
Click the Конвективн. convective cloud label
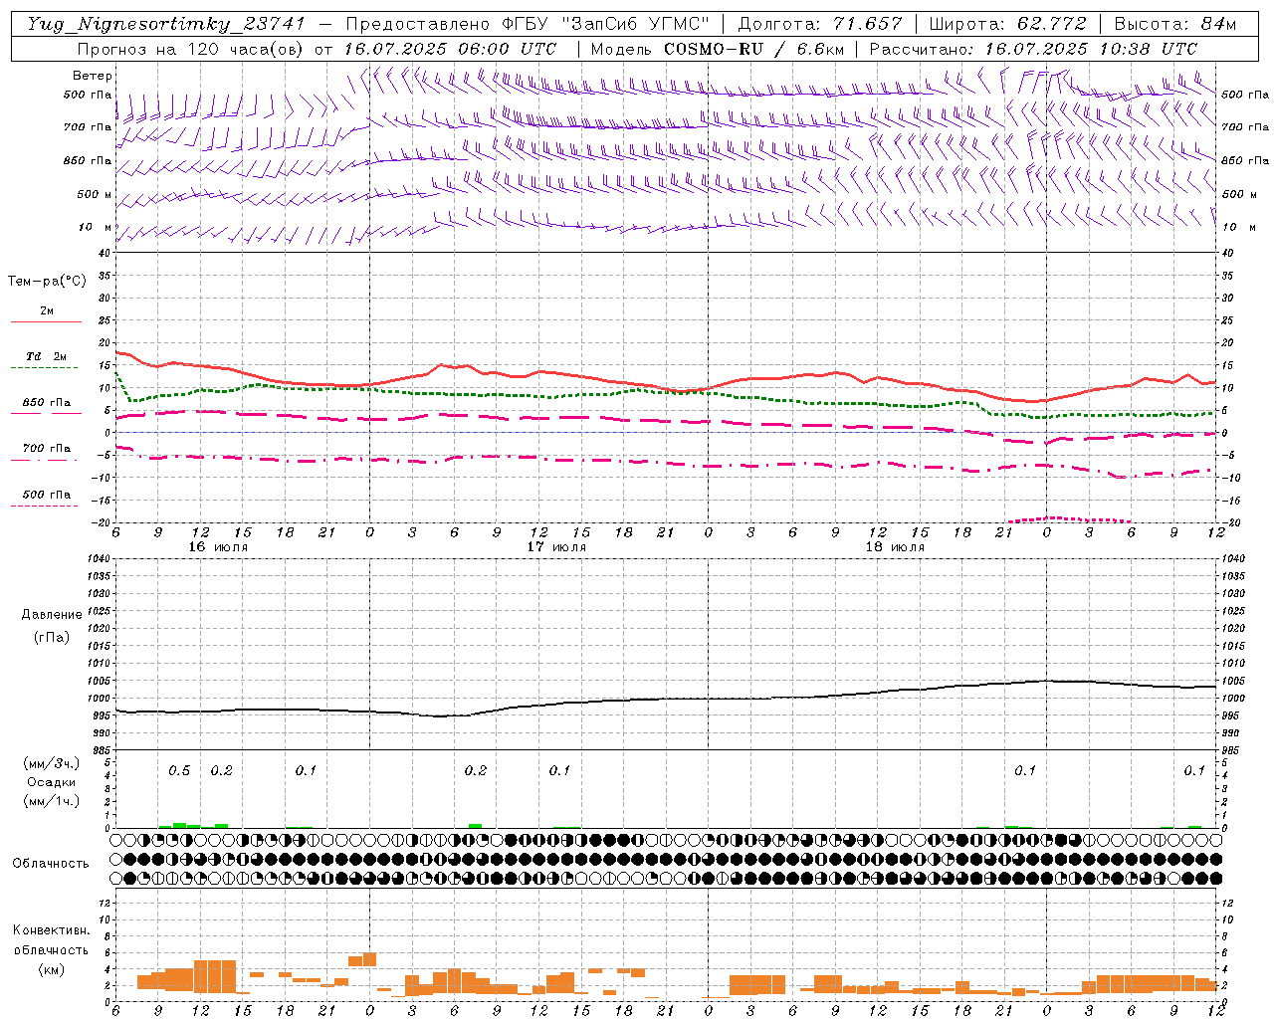tap(52, 930)
